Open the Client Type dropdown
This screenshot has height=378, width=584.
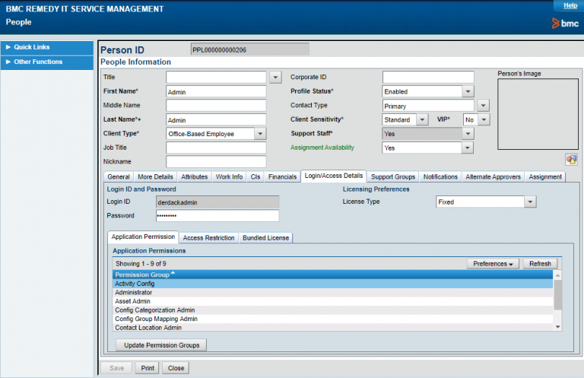260,133
